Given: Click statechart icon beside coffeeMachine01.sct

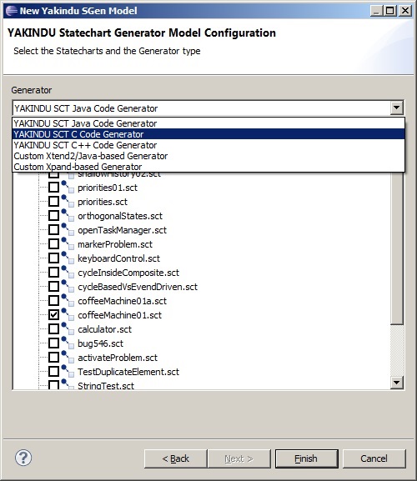Looking at the screenshot, I should [68, 314].
